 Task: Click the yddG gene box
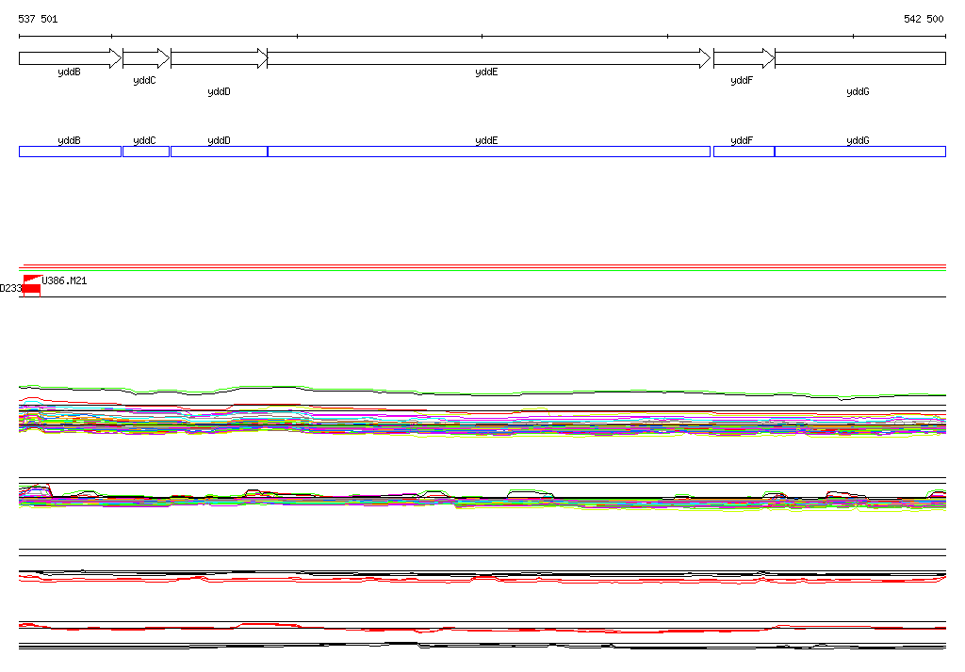(860, 58)
